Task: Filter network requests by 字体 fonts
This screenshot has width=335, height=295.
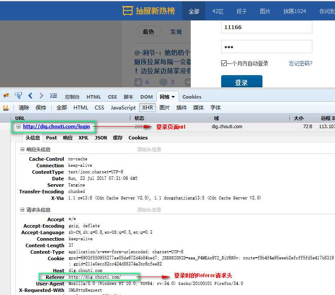Action: click(216, 108)
